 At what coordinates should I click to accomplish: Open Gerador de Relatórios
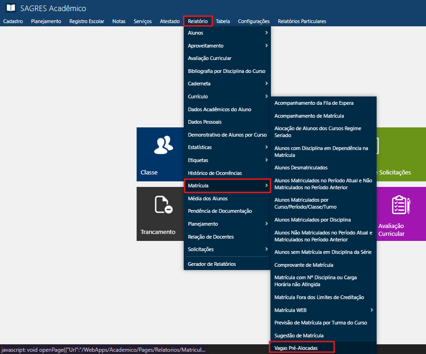(x=212, y=264)
